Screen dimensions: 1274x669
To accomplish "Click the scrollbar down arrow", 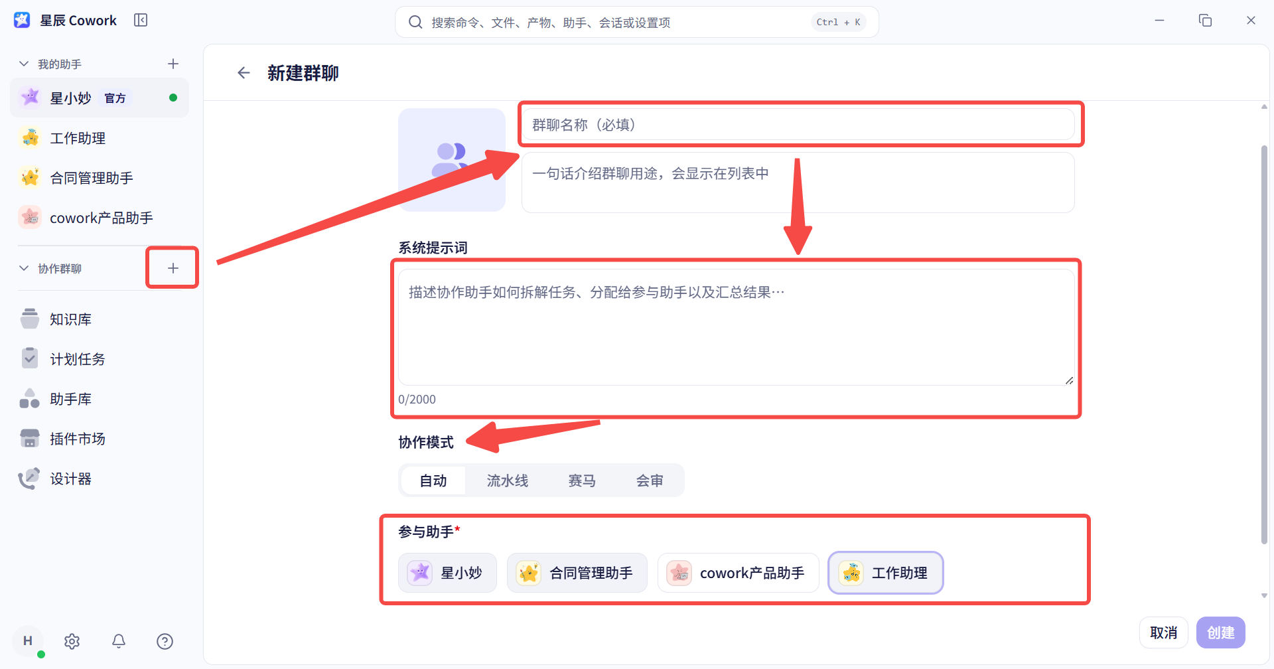I will [1264, 595].
